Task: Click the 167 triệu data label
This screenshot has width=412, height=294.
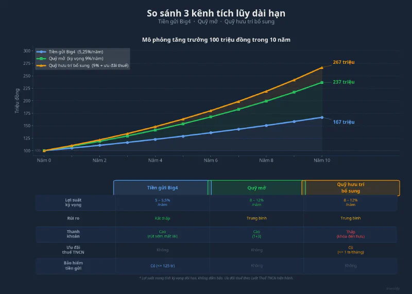Action: (344, 122)
